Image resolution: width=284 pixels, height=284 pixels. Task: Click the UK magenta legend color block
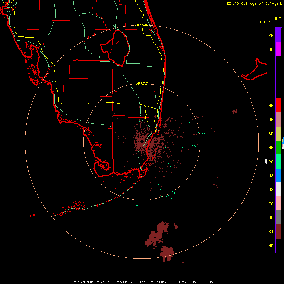[x=279, y=49]
